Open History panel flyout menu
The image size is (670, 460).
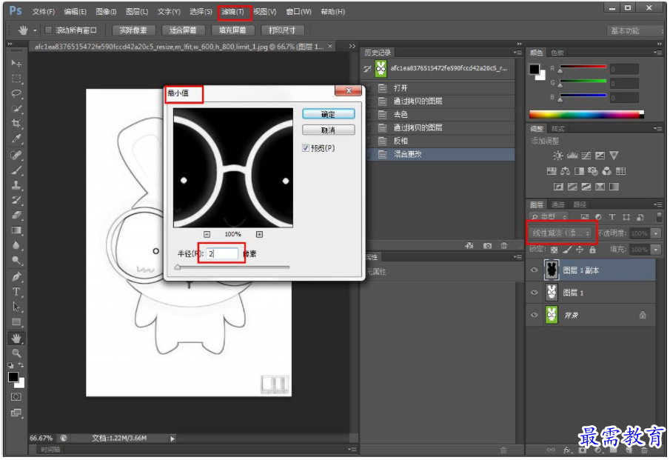pos(518,53)
